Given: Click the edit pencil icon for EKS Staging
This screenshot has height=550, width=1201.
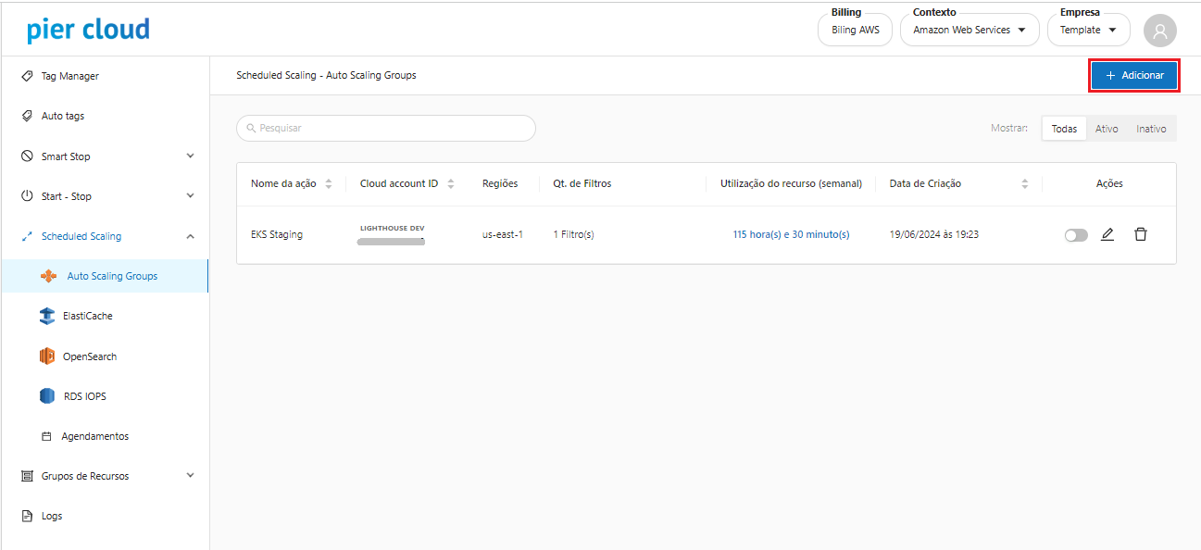Looking at the screenshot, I should tap(1107, 235).
